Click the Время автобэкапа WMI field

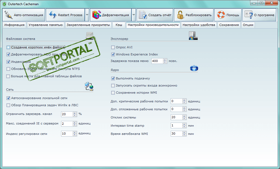[176, 134]
